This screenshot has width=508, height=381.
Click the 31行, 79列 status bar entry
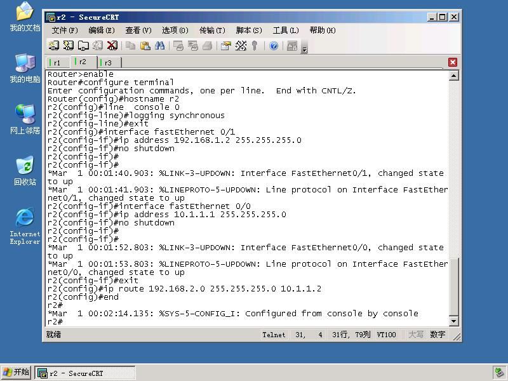click(351, 335)
